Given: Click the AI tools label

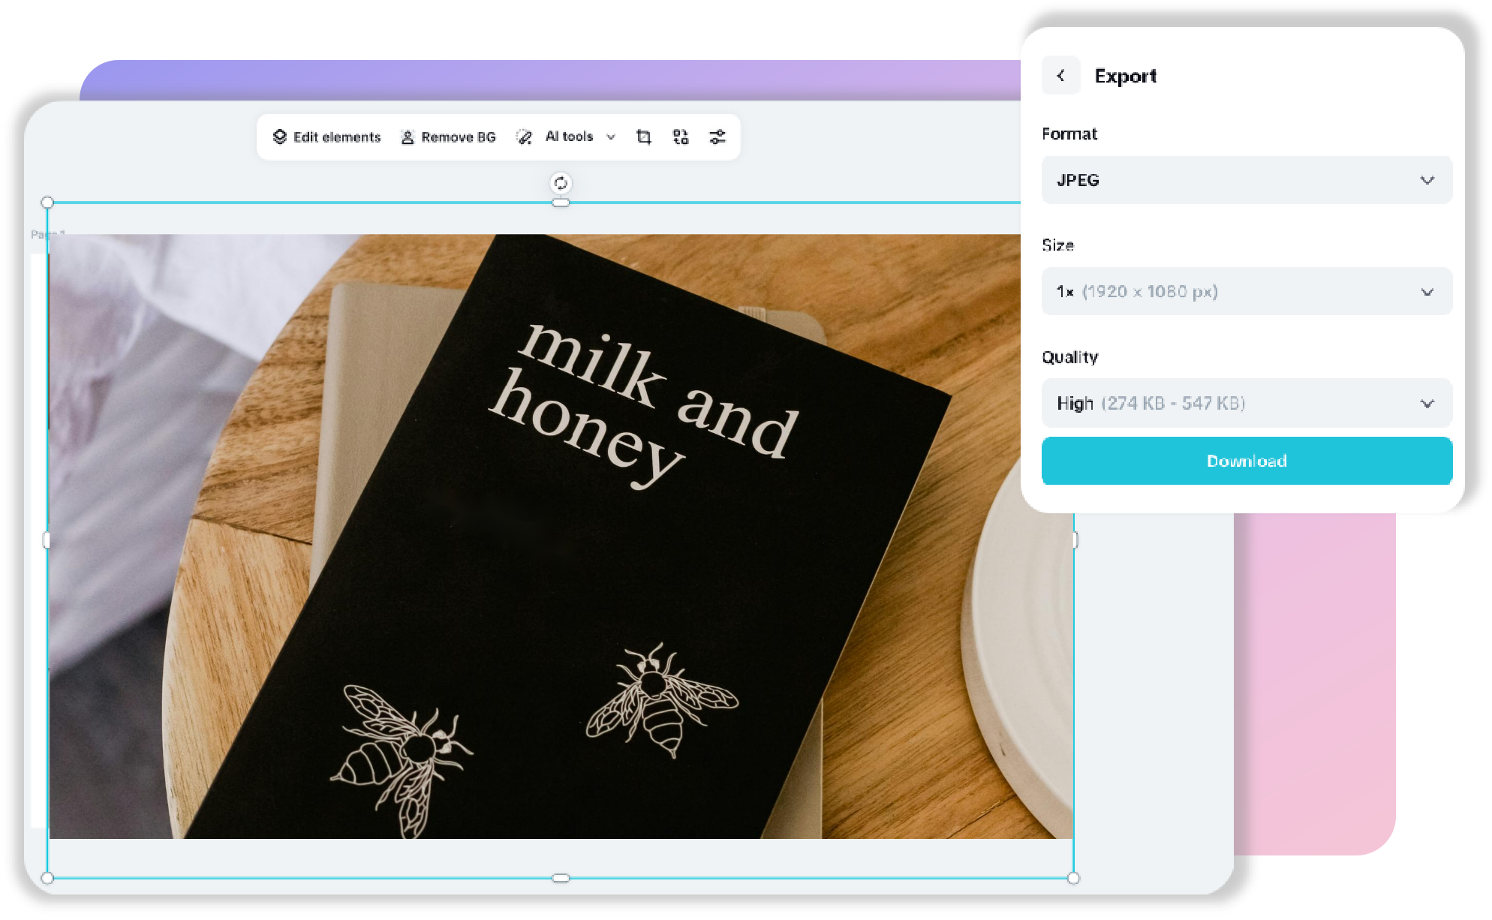Looking at the screenshot, I should coord(569,137).
